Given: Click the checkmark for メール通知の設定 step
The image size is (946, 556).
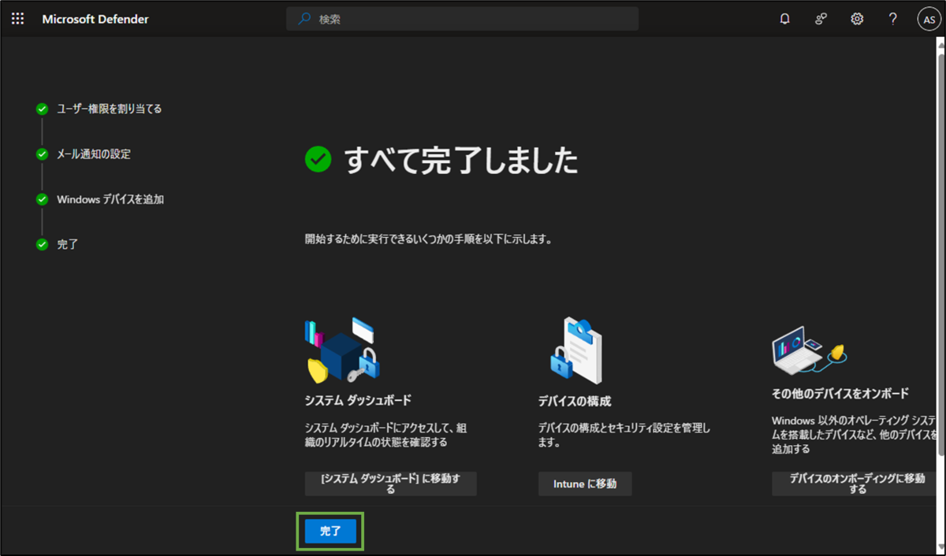Looking at the screenshot, I should [42, 154].
